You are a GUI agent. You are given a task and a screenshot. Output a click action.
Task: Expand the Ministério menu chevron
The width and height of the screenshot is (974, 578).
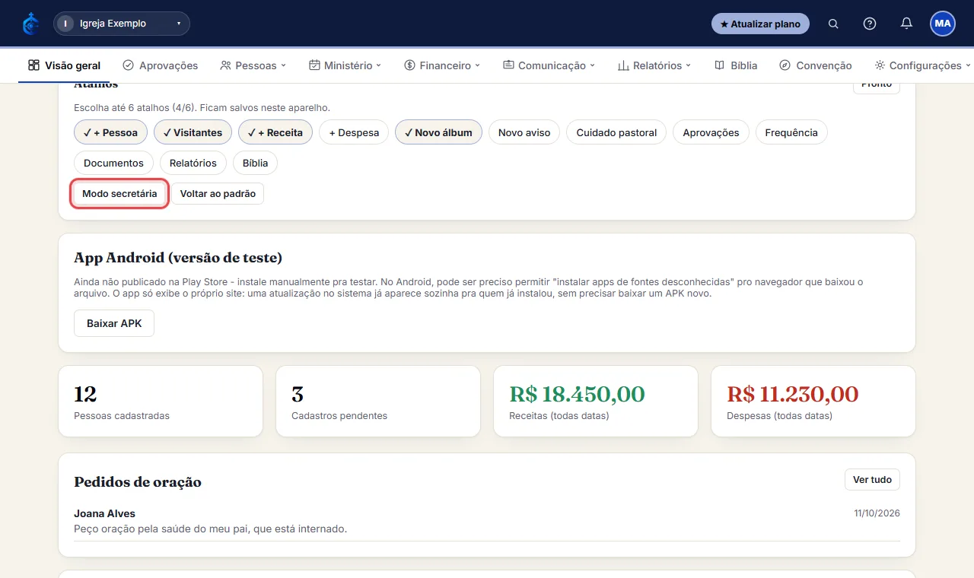(379, 65)
